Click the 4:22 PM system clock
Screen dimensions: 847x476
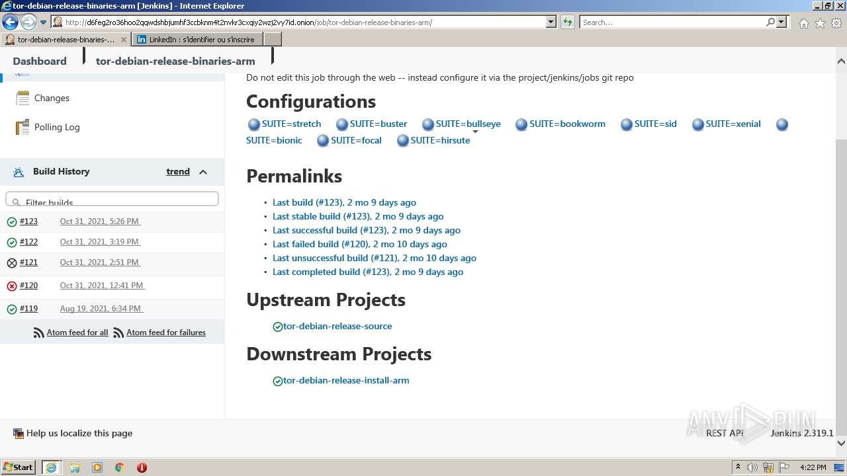pos(813,467)
